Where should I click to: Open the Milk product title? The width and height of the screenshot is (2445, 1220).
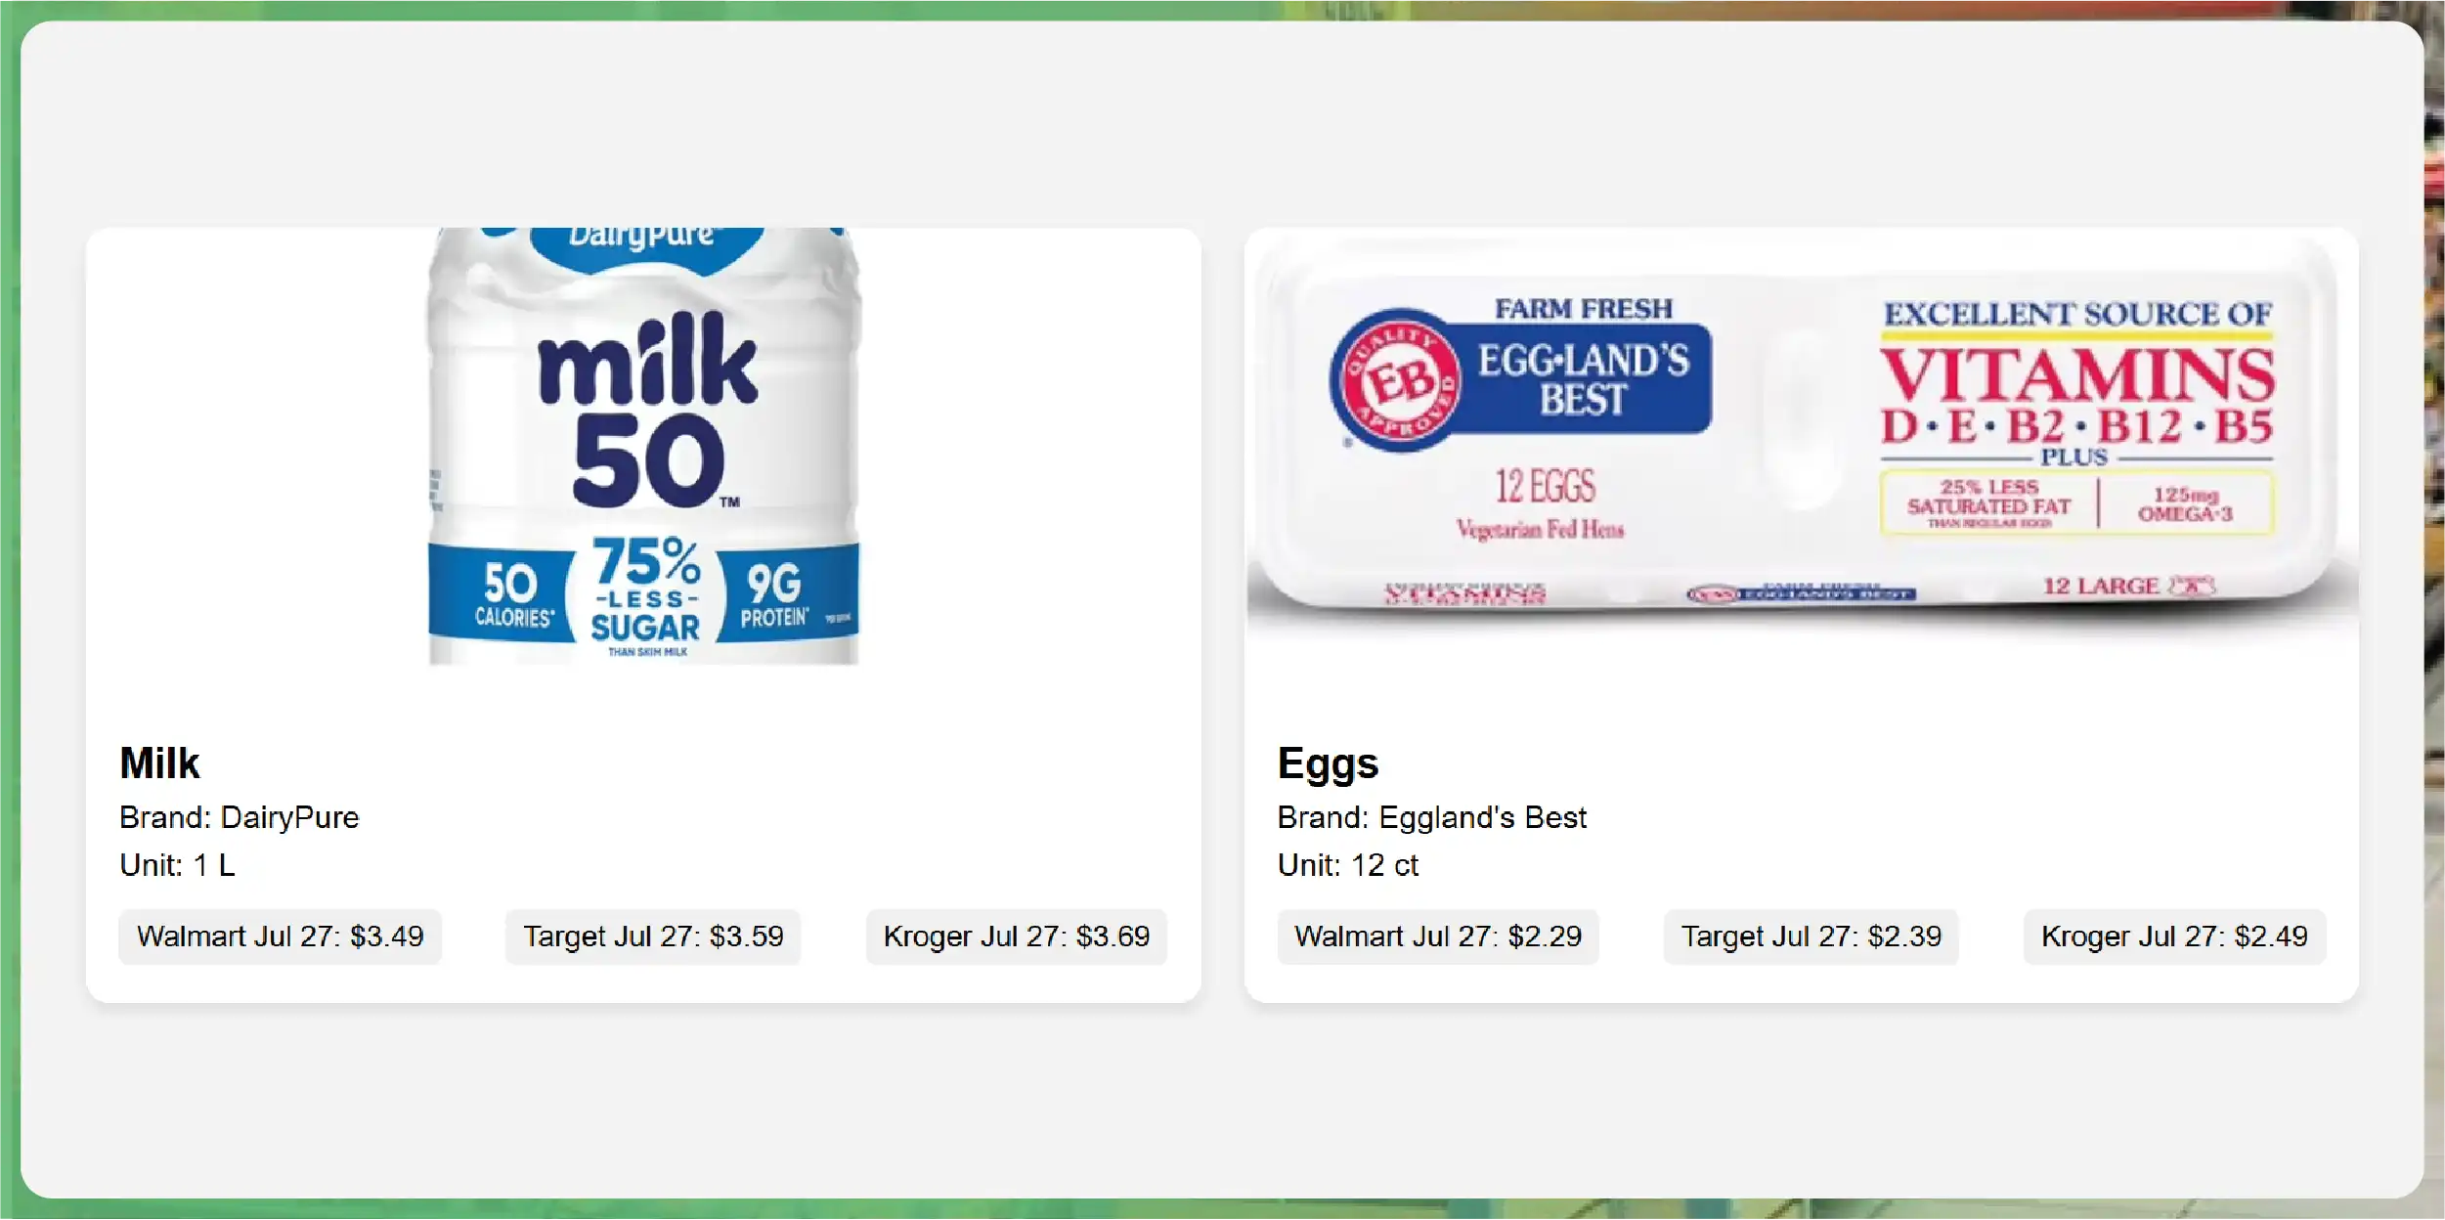(159, 763)
